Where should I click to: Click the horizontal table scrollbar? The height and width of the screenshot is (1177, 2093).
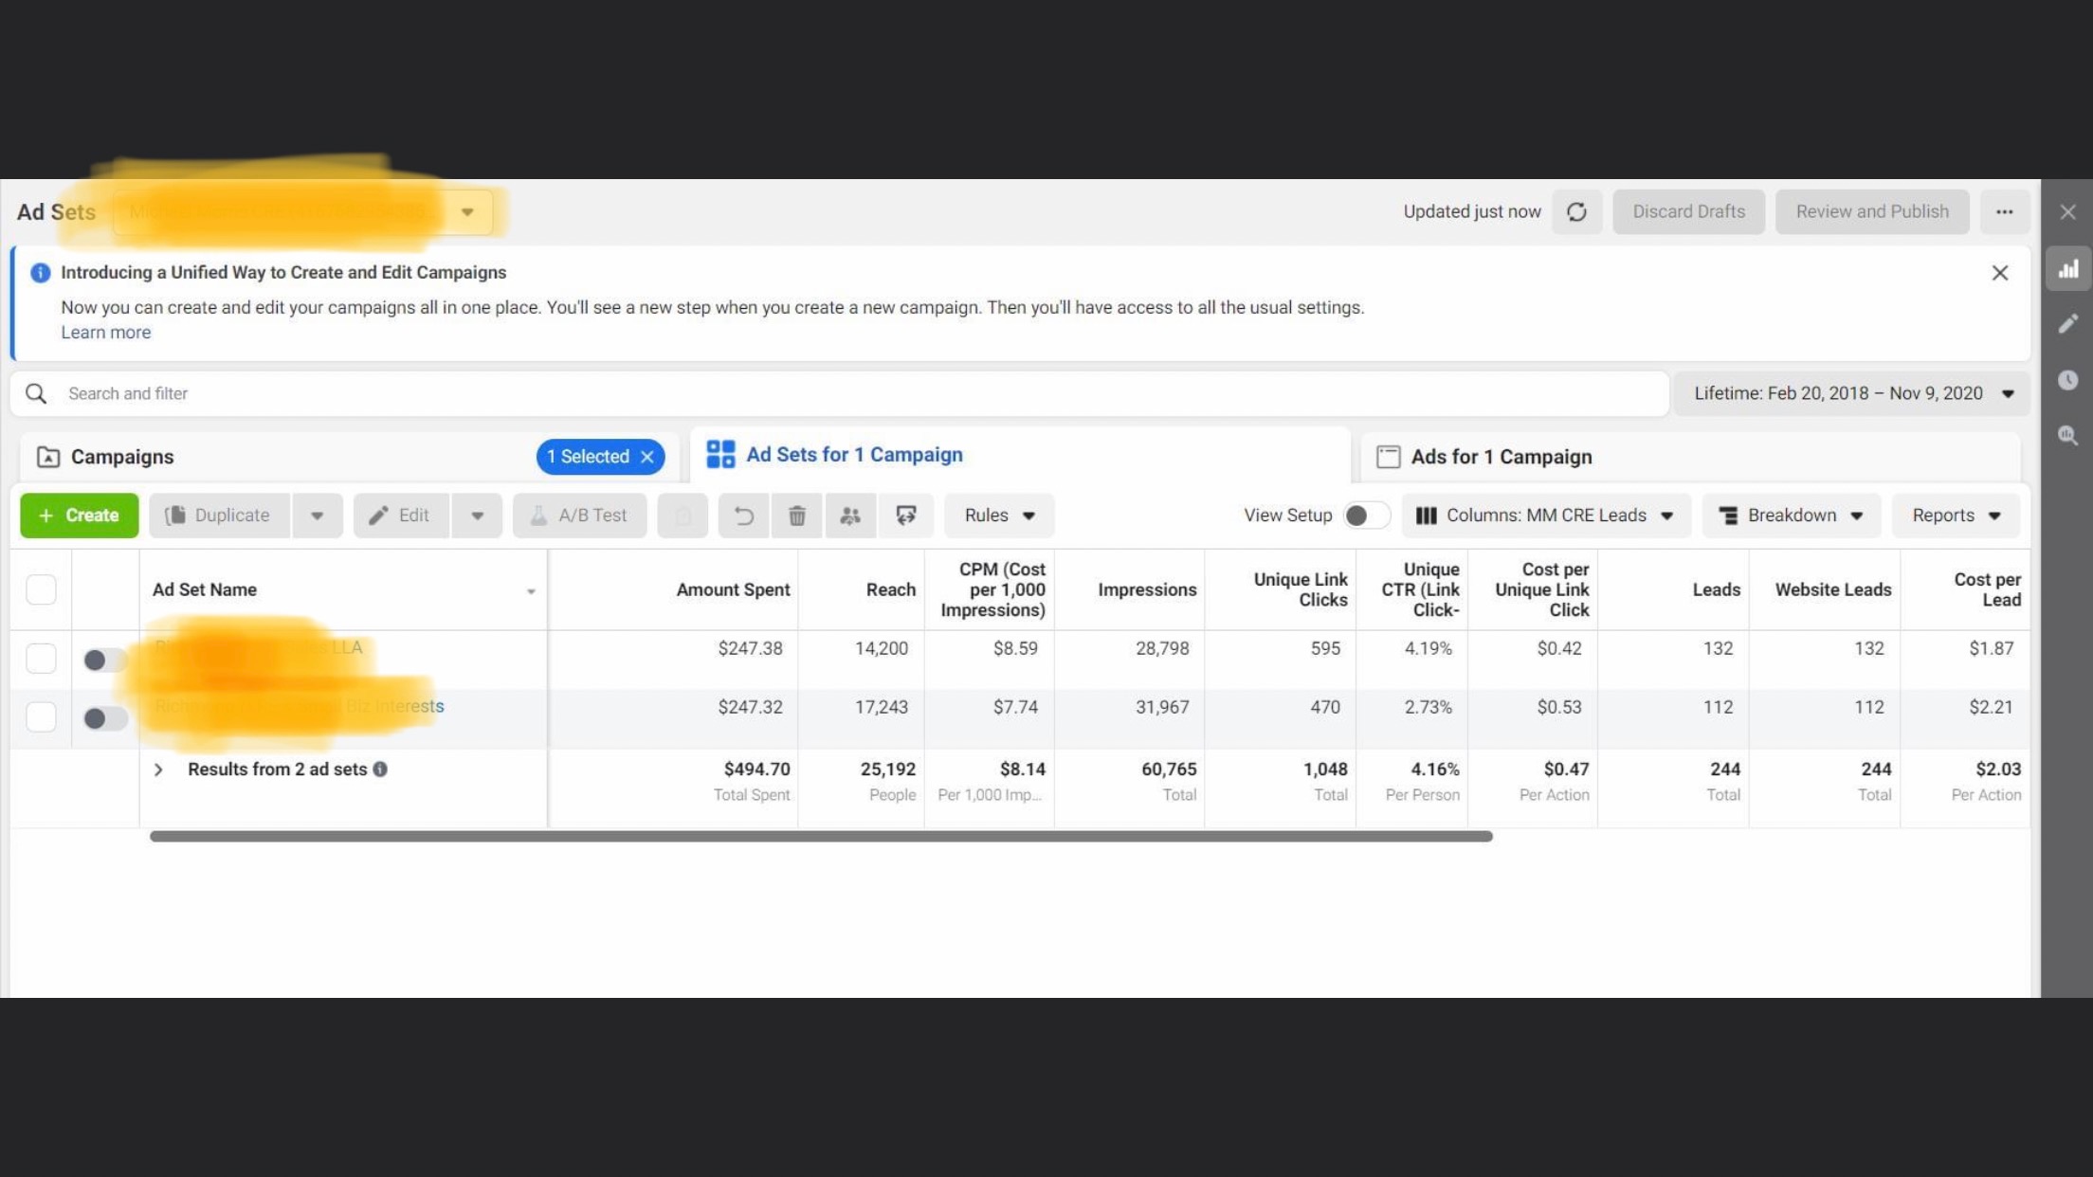pos(821,837)
